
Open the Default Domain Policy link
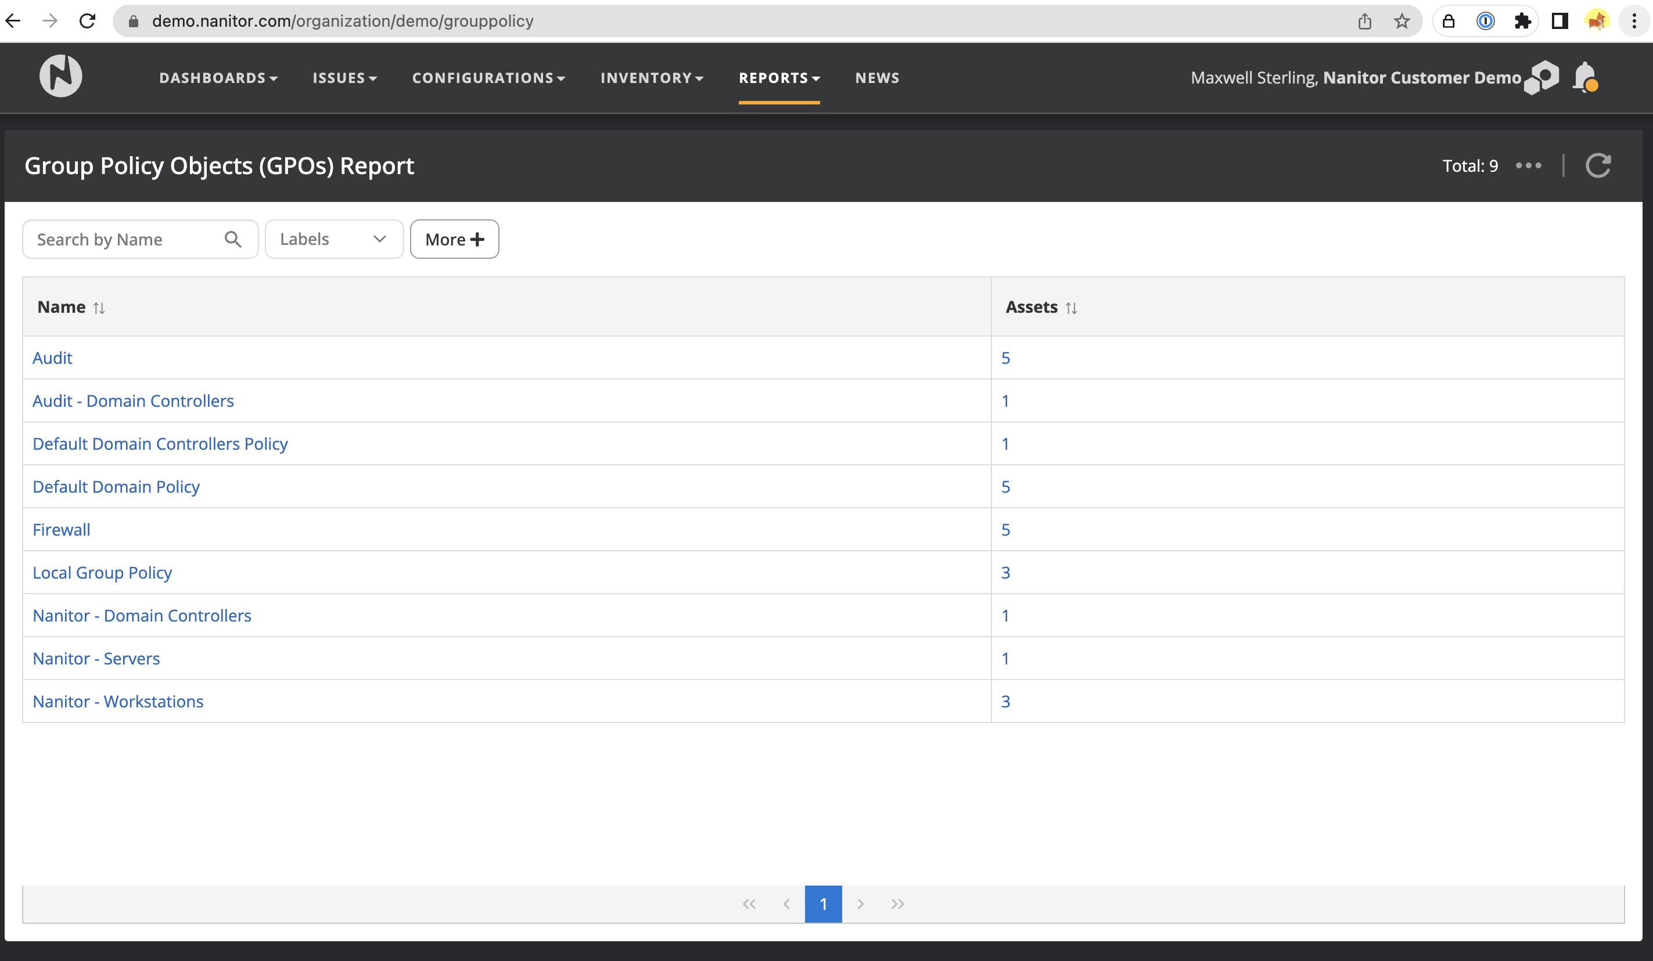pyautogui.click(x=116, y=486)
